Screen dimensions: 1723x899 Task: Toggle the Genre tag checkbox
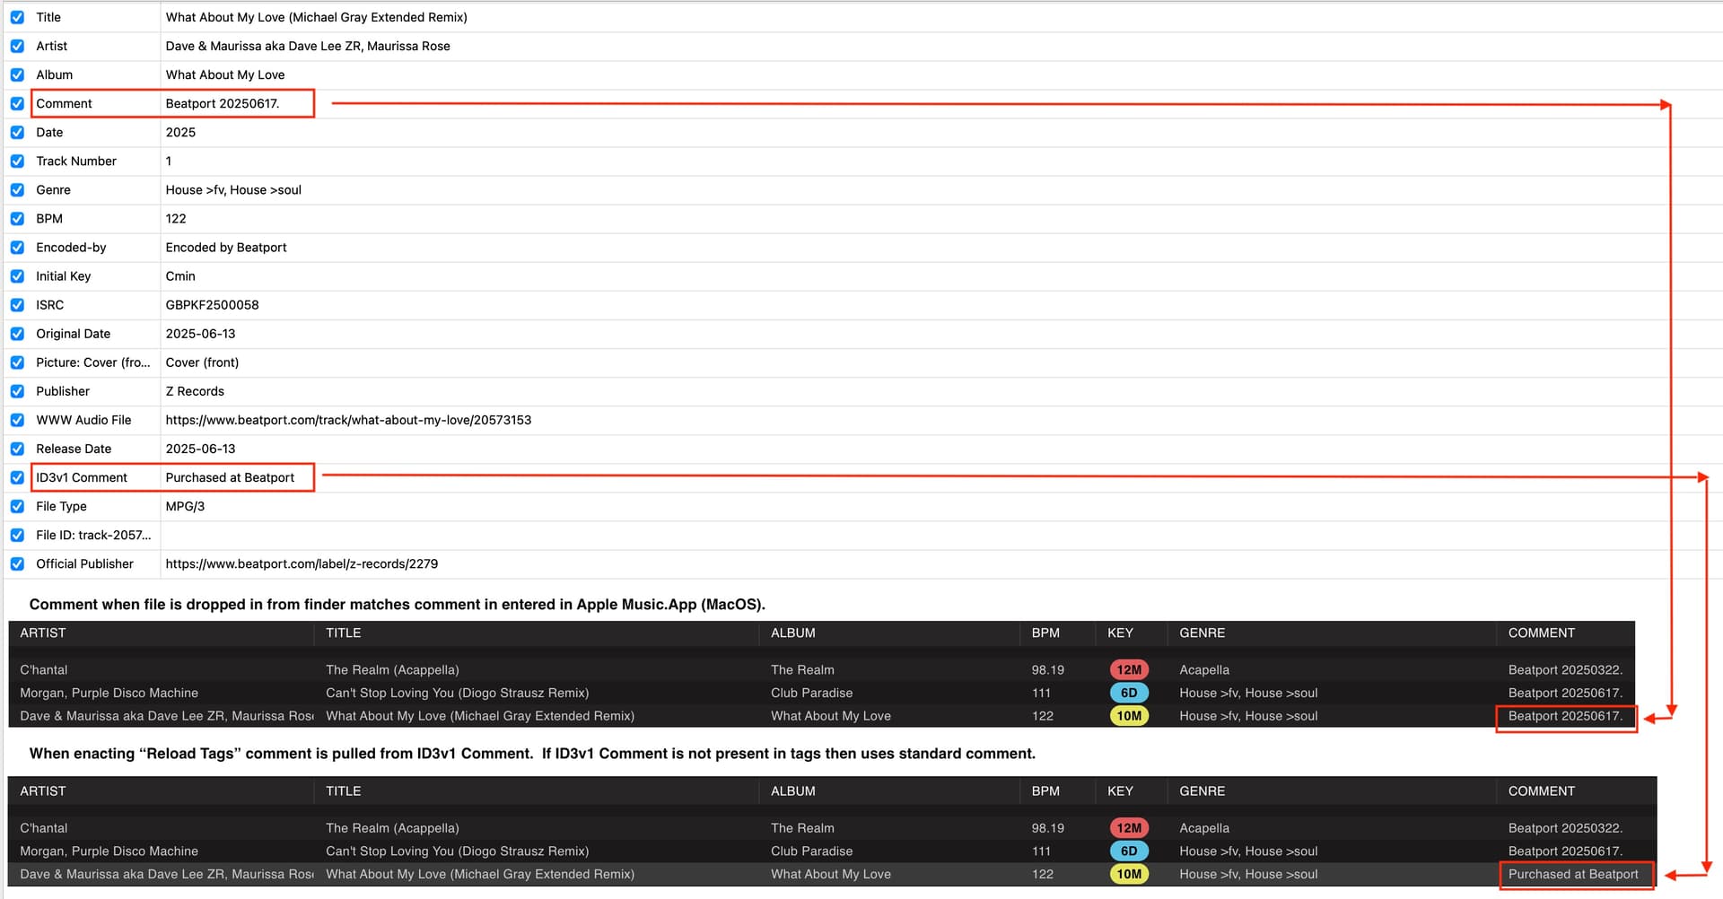pos(17,190)
